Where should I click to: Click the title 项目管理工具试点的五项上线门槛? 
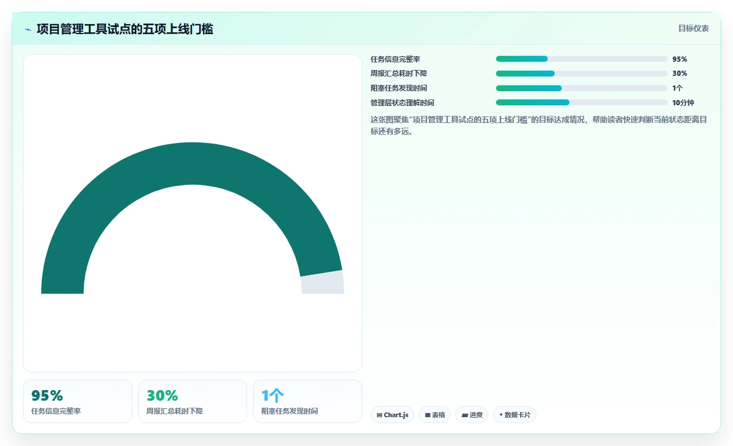[125, 29]
